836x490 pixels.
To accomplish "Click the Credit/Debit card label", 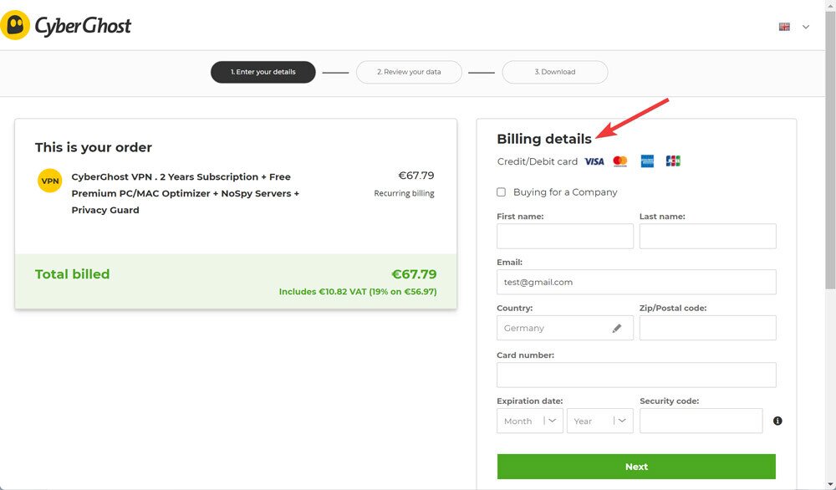I will click(538, 161).
